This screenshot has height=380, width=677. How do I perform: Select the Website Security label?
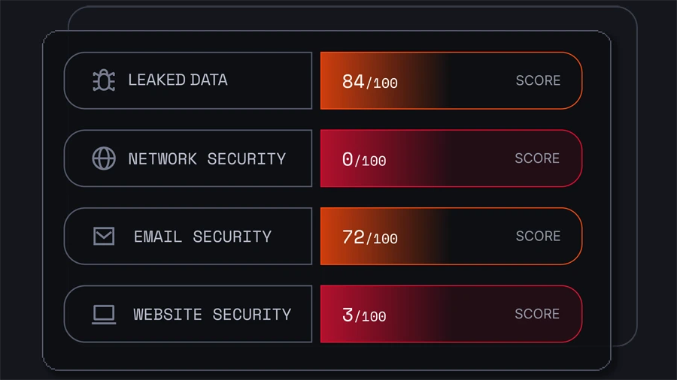point(212,315)
